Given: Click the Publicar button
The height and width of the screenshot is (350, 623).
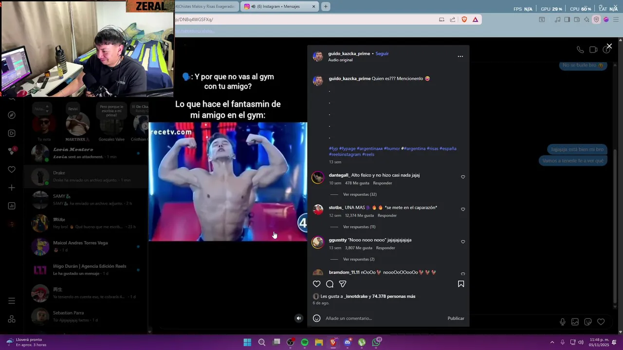Looking at the screenshot, I should tap(456, 318).
